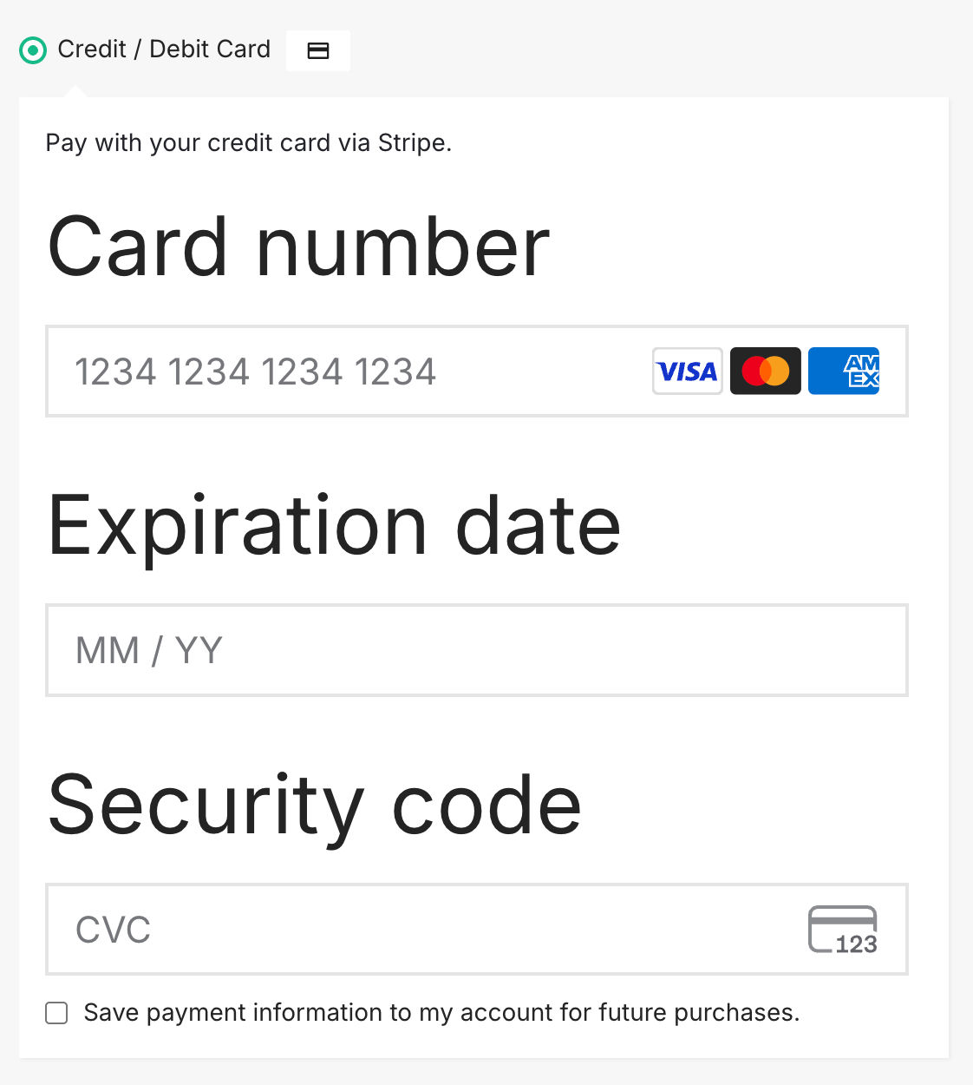The image size is (973, 1085).
Task: Click the 'Save payment information' label text
Action: pos(441,1013)
